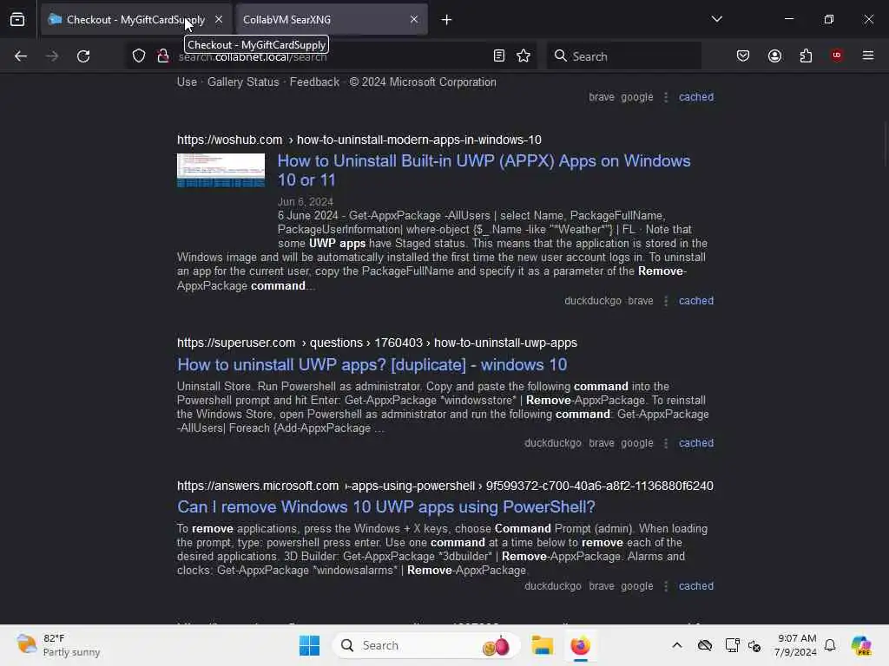Open the Feedback link
The height and width of the screenshot is (666, 889).
[x=314, y=82]
